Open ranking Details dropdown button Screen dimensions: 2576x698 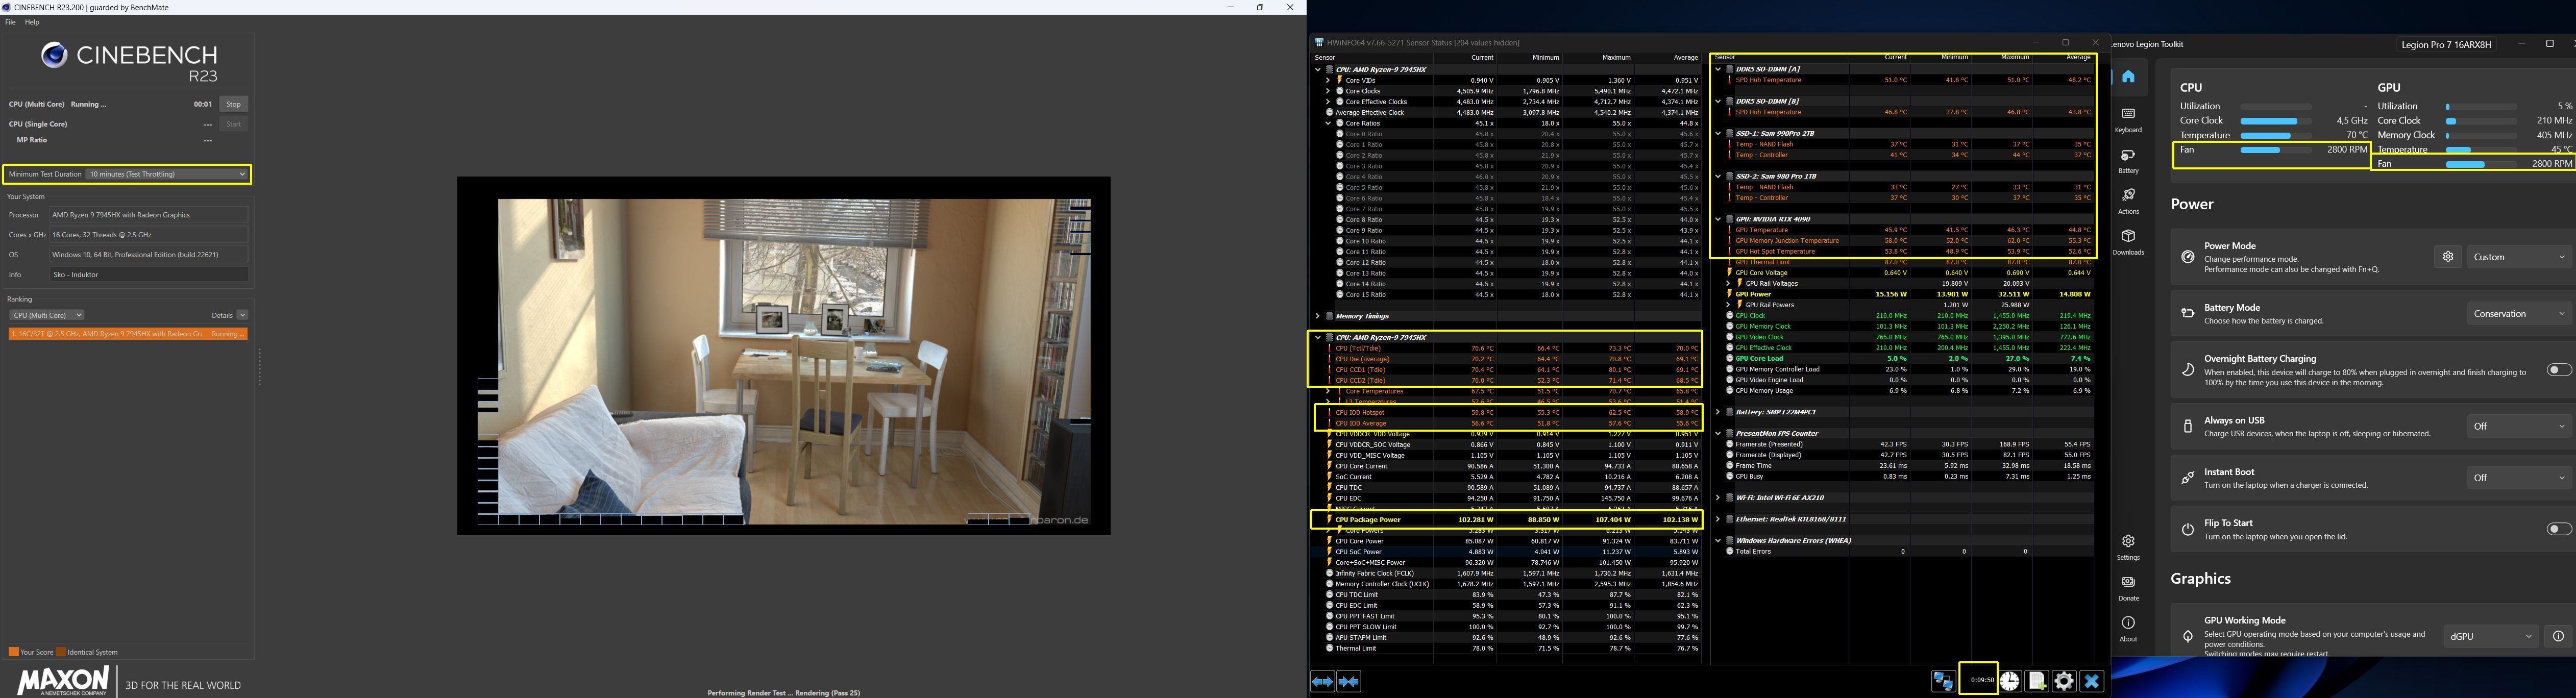pos(242,315)
